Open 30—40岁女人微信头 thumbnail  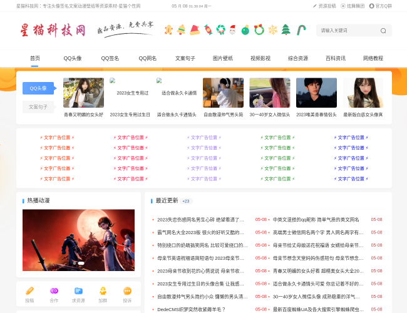pos(270,93)
